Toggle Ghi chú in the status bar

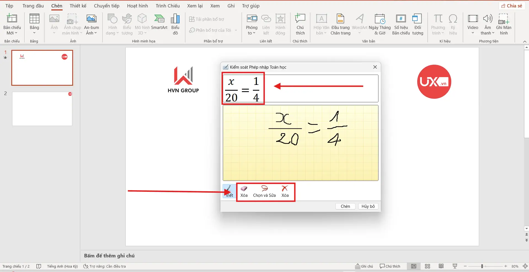[364, 266]
